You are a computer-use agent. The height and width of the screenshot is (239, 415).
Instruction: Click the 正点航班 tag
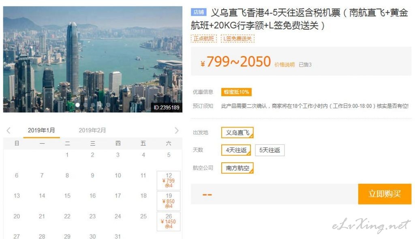click(203, 39)
